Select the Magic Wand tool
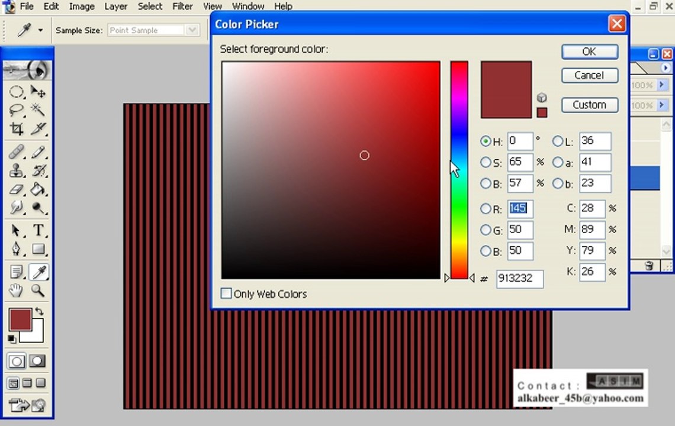675x426 pixels. (38, 110)
